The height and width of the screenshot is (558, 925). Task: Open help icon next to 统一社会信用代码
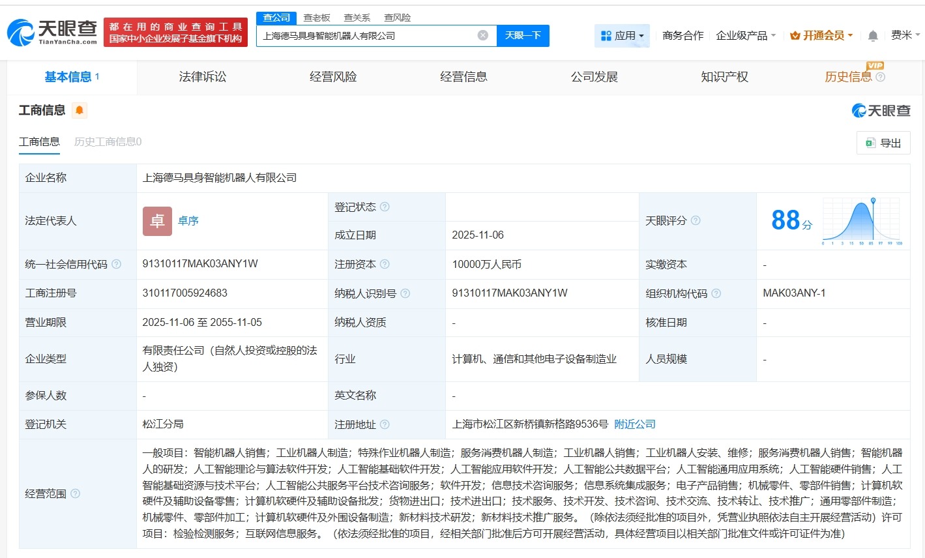click(x=116, y=264)
